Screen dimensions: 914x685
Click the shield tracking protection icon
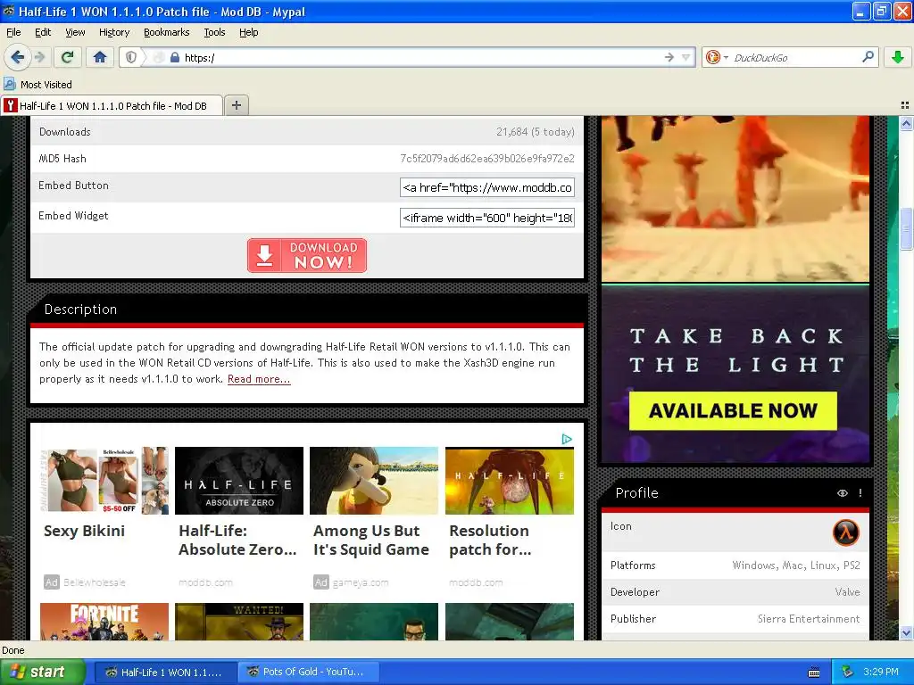[131, 57]
